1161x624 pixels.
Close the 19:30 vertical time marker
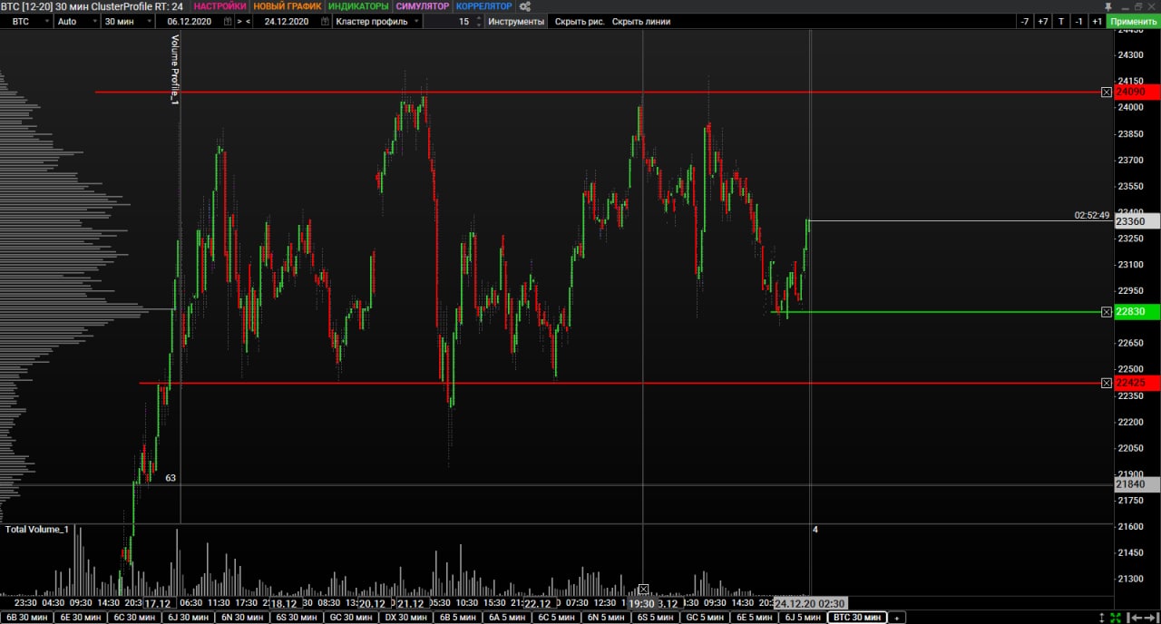643,590
